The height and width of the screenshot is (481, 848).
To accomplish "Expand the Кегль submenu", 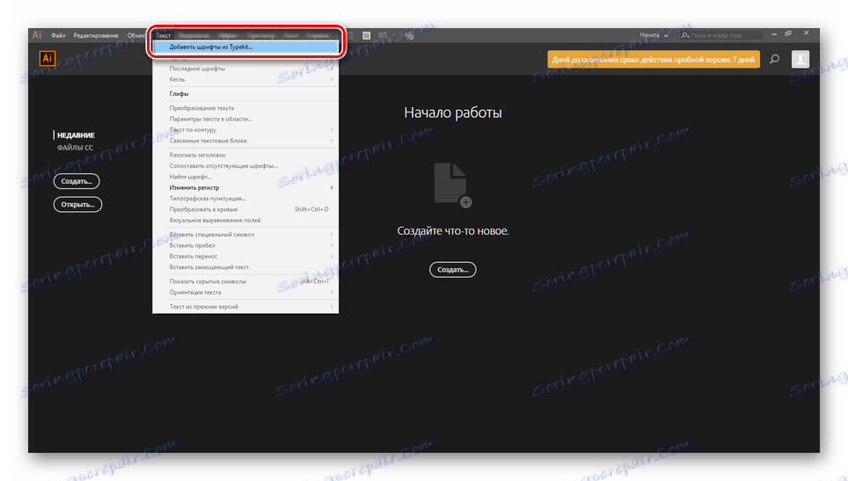I will (x=245, y=79).
